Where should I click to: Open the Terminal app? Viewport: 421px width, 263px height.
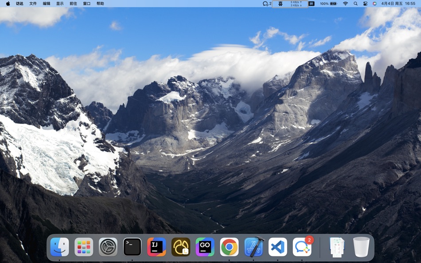133,247
